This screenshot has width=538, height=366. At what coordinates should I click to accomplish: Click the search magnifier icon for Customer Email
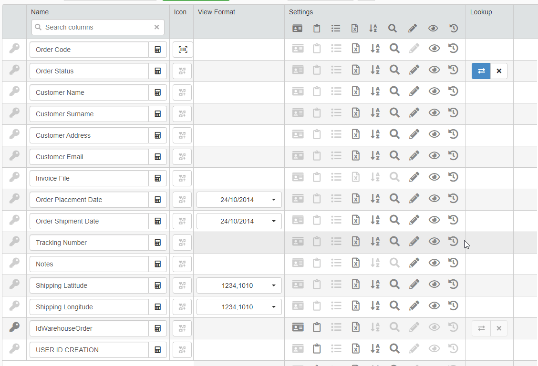[x=394, y=155]
